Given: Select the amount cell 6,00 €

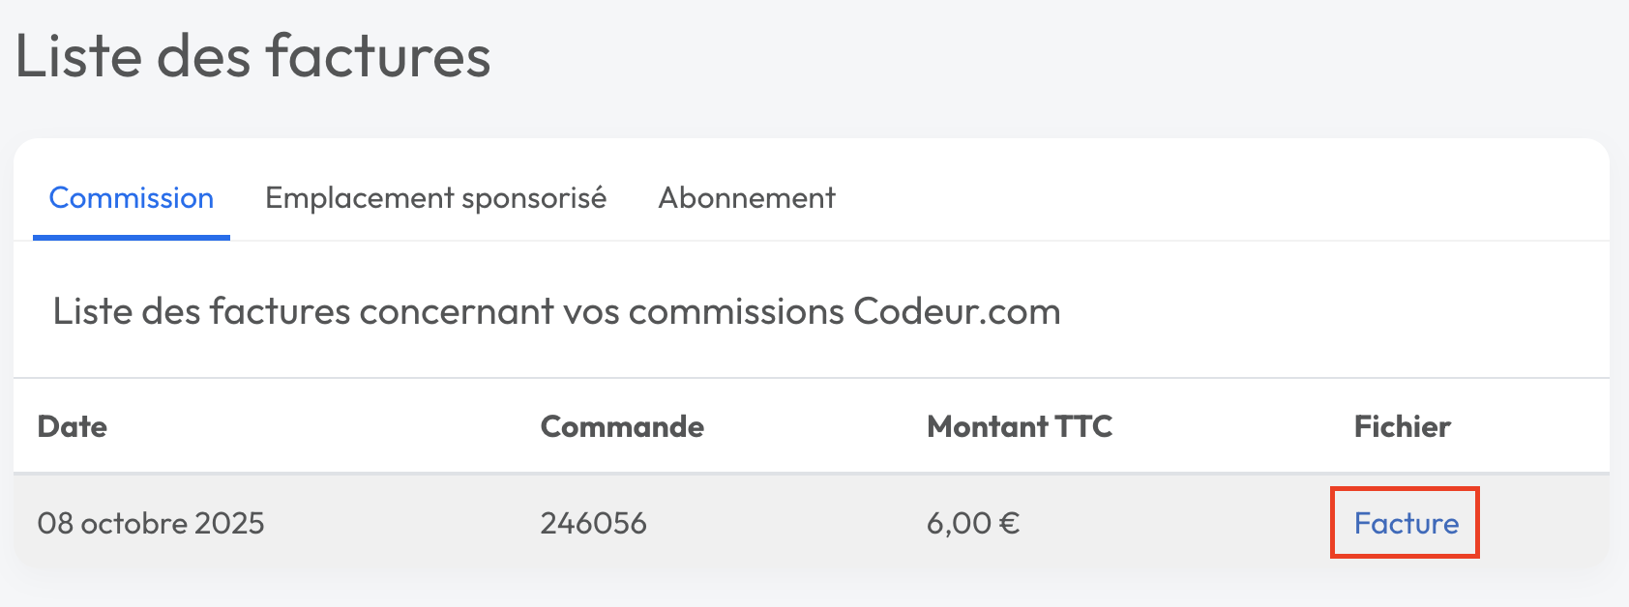Looking at the screenshot, I should [x=972, y=523].
